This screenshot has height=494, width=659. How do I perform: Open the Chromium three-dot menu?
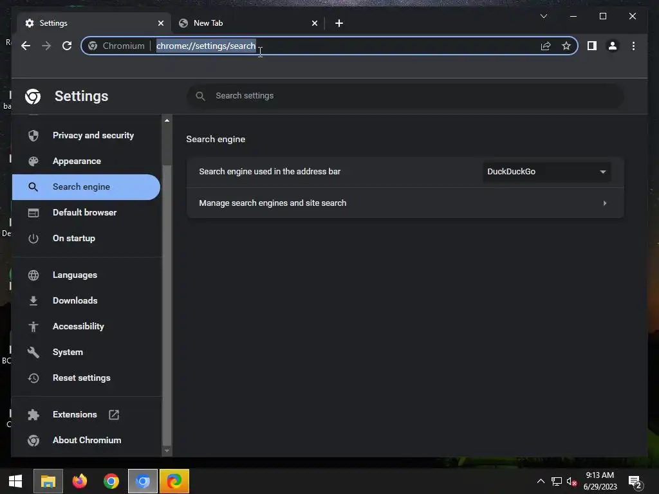(633, 46)
